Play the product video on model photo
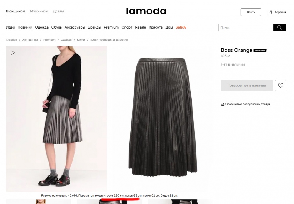Image resolution: width=294 pixels, height=204 pixels. click(13, 53)
